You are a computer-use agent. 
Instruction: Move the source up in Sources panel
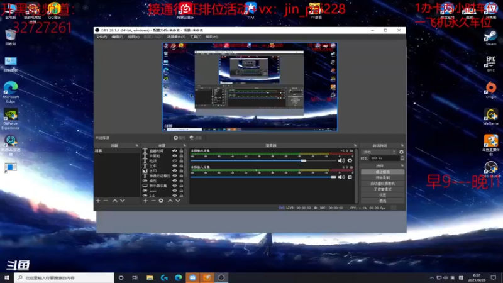click(x=170, y=201)
